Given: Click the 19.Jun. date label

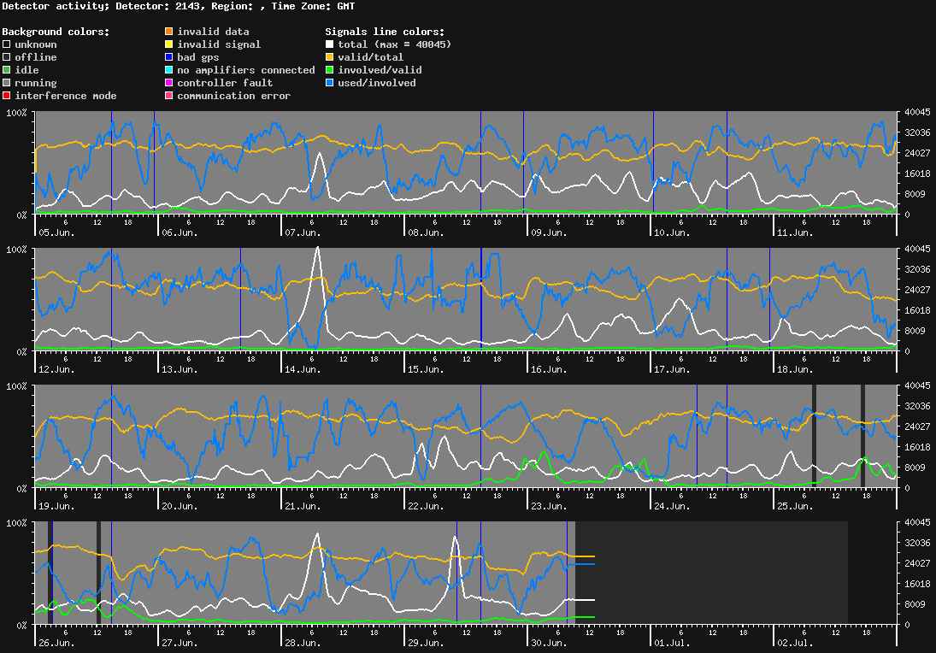Looking at the screenshot, I should pyautogui.click(x=56, y=506).
